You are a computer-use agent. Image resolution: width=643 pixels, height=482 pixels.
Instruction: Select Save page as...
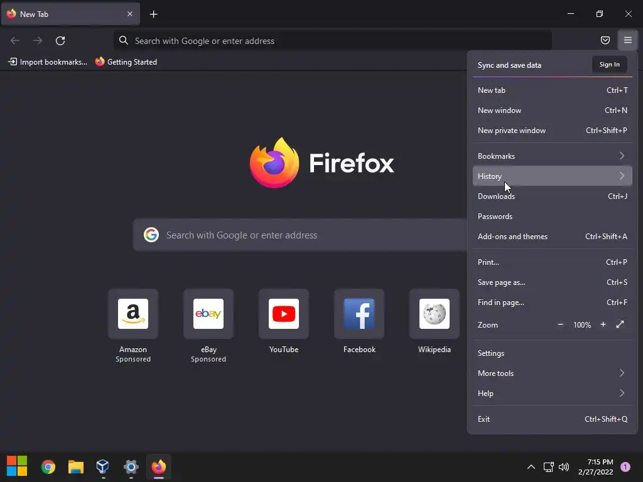pos(553,282)
